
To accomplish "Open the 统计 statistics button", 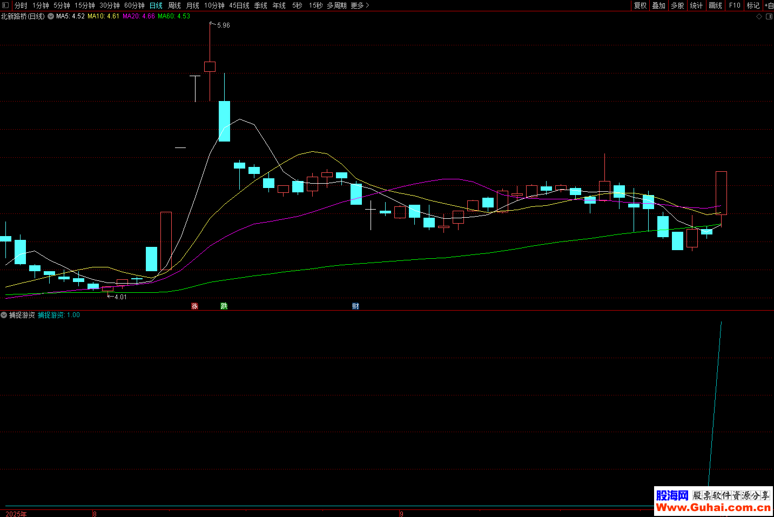I will [x=696, y=5].
